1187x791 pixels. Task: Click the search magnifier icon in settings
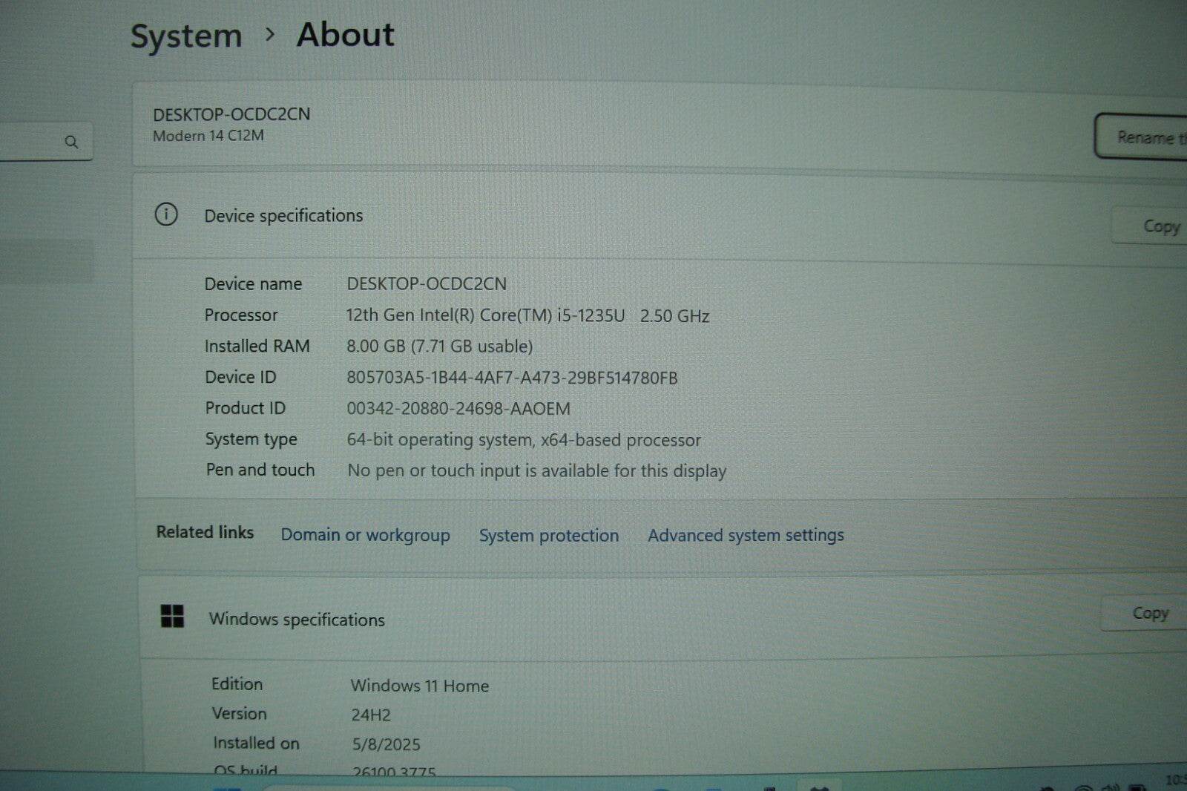tap(71, 142)
